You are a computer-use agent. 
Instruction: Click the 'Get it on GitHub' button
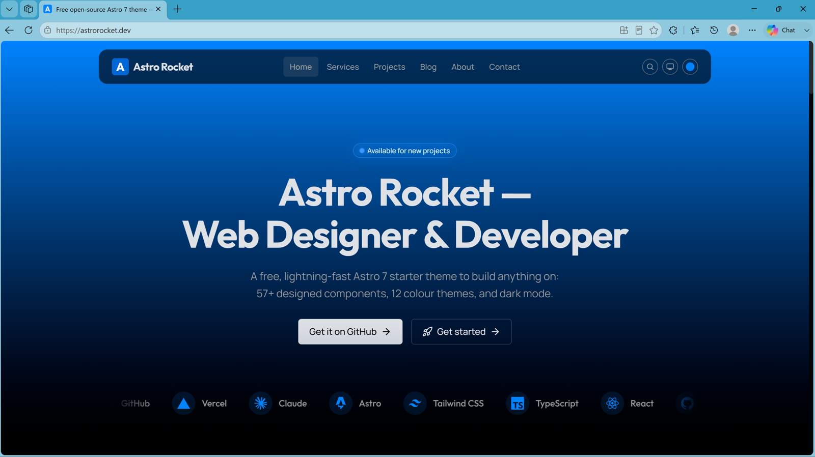(x=350, y=332)
